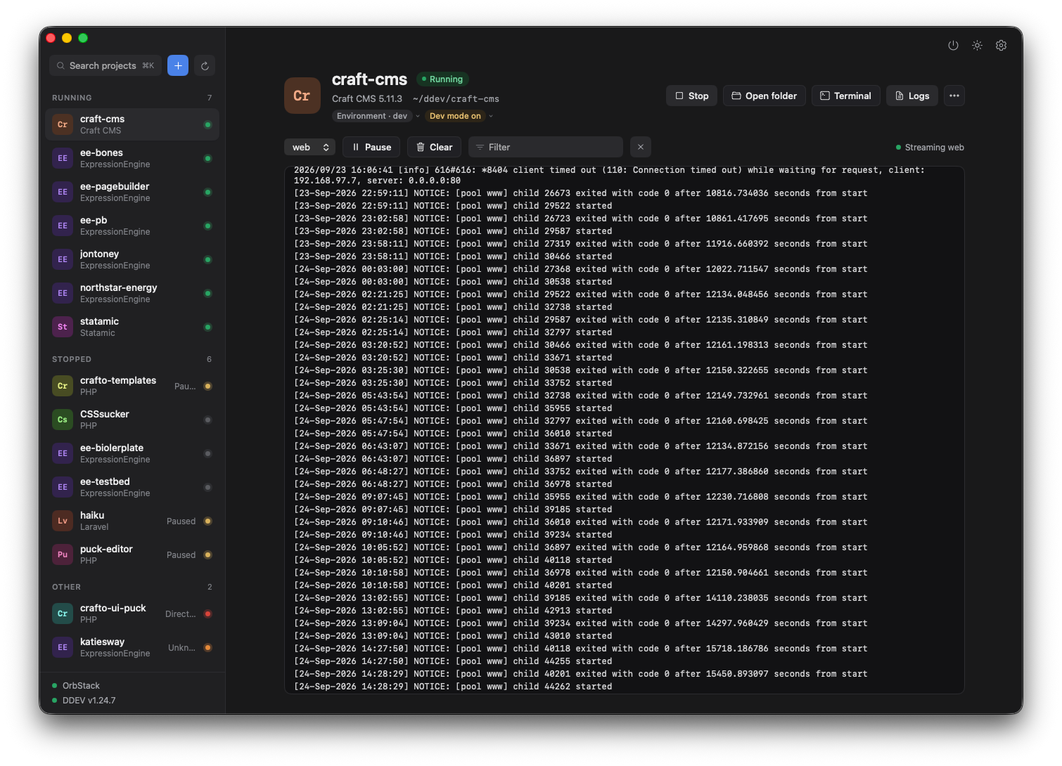Click the DDEV v1.24.7 status entry
Image resolution: width=1062 pixels, height=766 pixels.
(x=84, y=700)
